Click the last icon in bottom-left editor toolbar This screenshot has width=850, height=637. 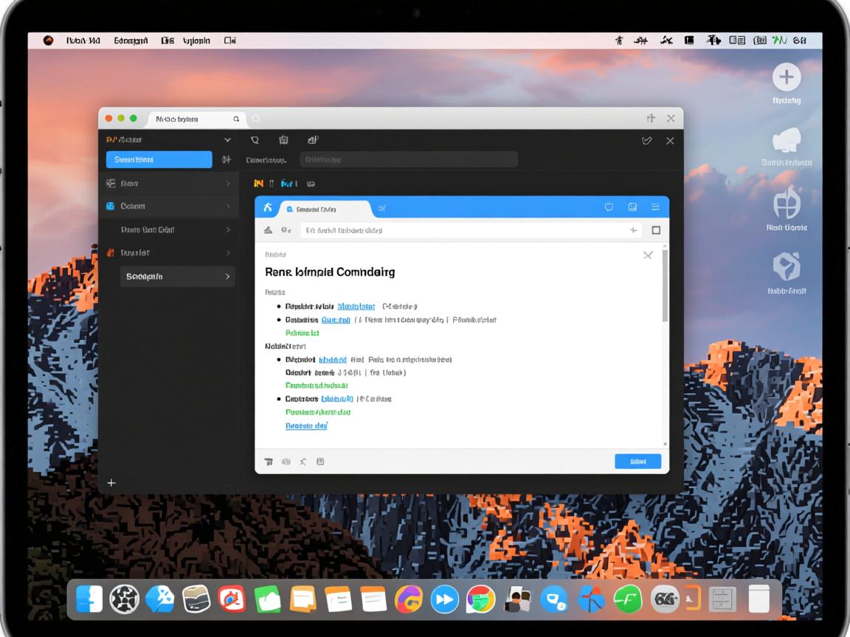[x=320, y=462]
